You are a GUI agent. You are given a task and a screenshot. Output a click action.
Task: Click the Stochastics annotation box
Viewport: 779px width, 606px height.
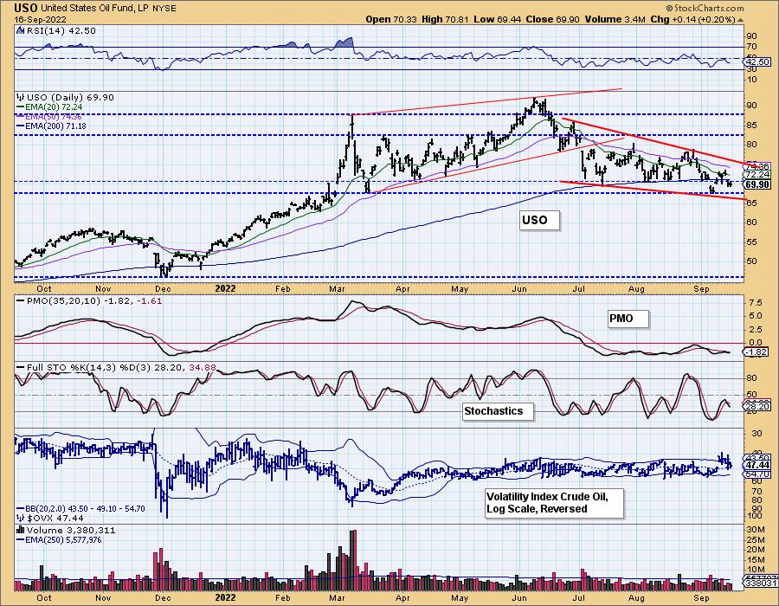(x=499, y=411)
